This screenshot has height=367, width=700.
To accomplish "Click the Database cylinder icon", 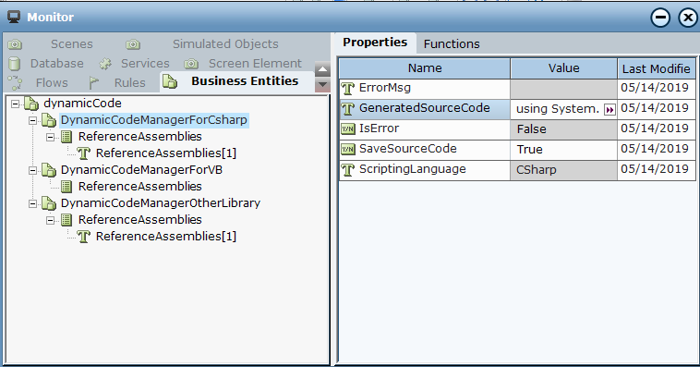I will pyautogui.click(x=15, y=64).
